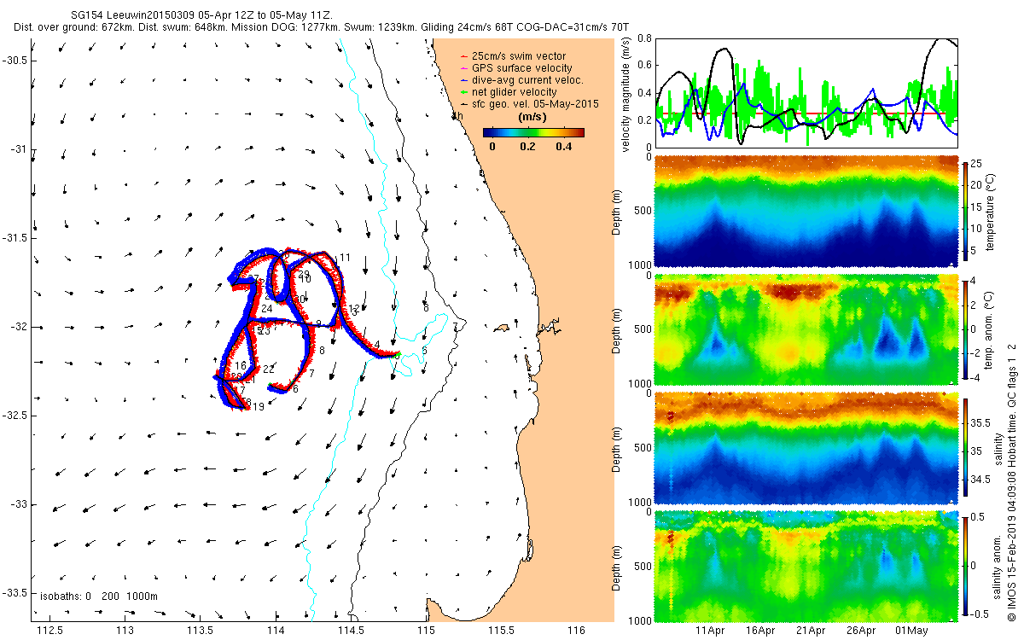Click longitude tick '113.5' on map
The width and height of the screenshot is (1024, 640).
pyautogui.click(x=201, y=630)
